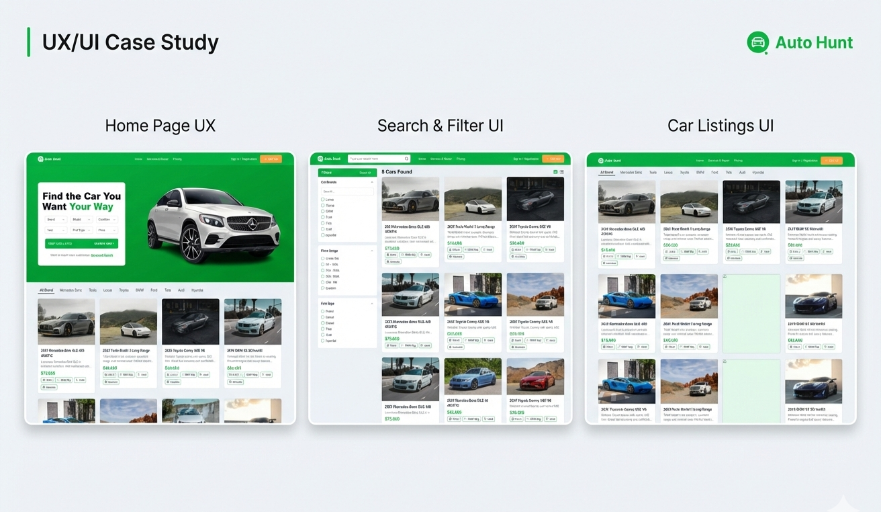Click the Auto Hunt logo icon at top right

click(x=757, y=42)
